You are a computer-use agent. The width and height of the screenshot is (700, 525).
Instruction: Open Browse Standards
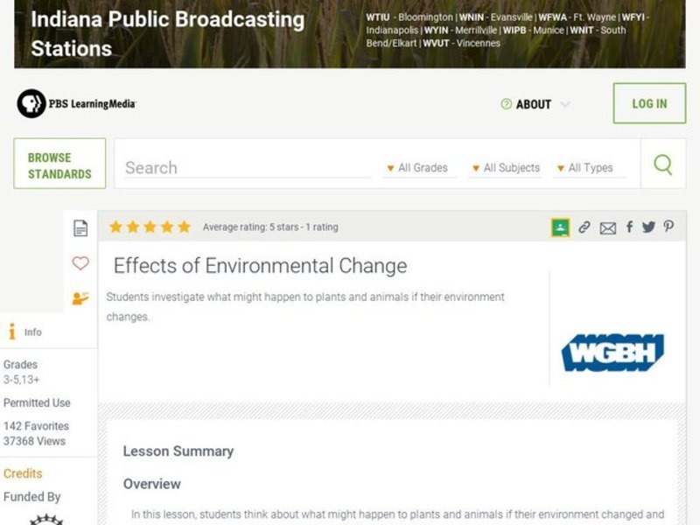[x=59, y=163]
